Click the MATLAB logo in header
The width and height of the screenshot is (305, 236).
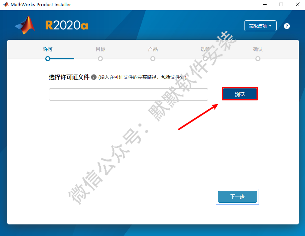pyautogui.click(x=25, y=25)
